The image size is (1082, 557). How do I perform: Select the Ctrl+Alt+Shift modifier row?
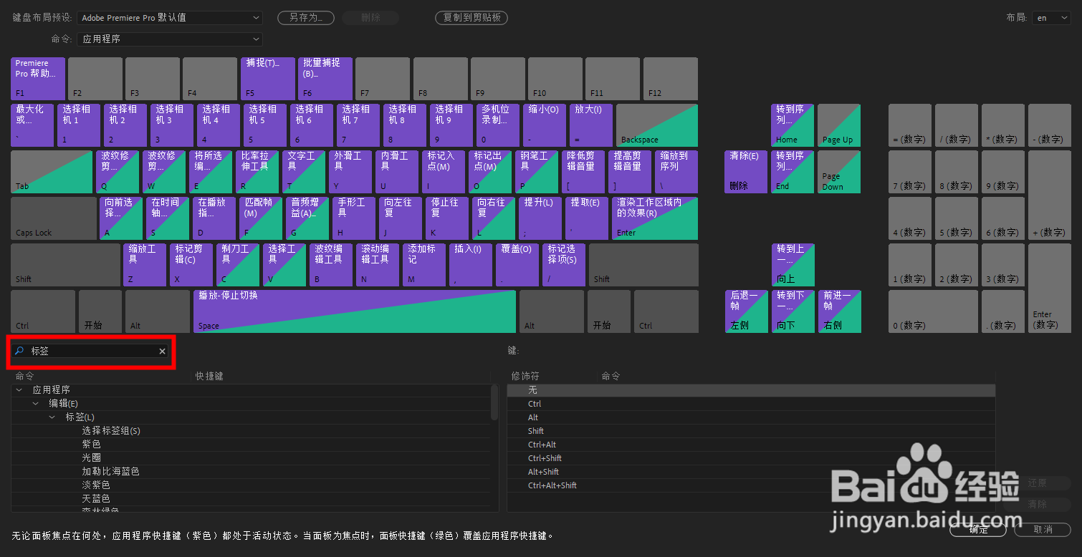[x=751, y=485]
